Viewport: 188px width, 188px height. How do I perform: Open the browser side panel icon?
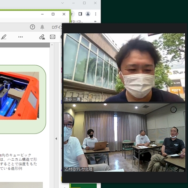tap(80, 14)
